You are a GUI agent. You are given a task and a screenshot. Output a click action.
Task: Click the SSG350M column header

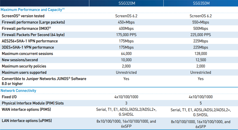pos(201,3)
